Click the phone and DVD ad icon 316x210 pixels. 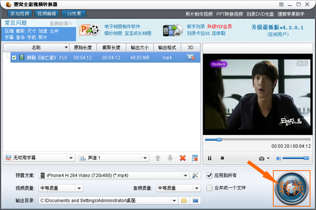[x=173, y=30]
